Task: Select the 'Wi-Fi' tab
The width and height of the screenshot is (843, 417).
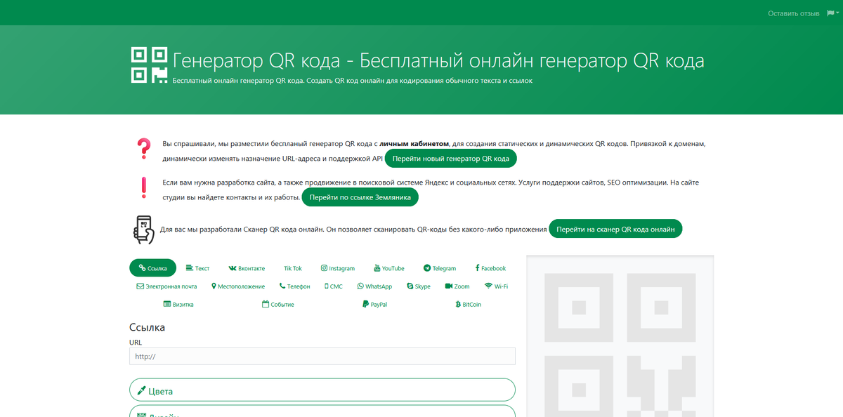Action: (x=496, y=286)
